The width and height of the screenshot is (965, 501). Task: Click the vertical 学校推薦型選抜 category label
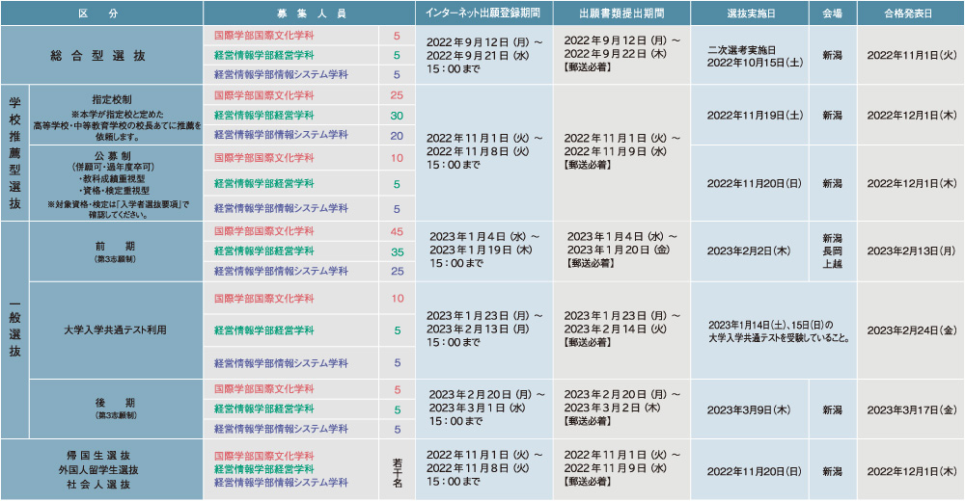pos(14,152)
